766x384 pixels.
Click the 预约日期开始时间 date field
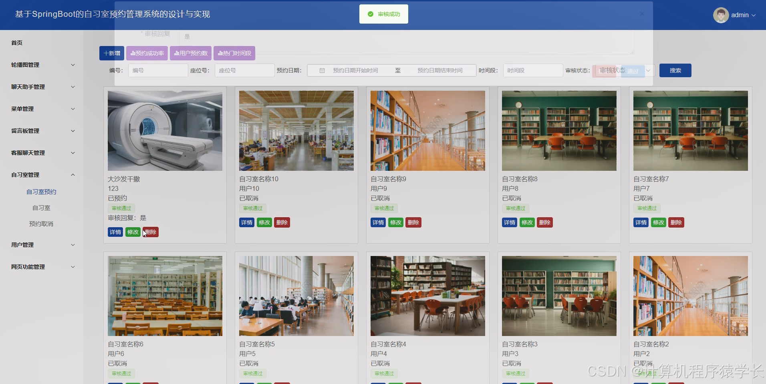pos(355,70)
